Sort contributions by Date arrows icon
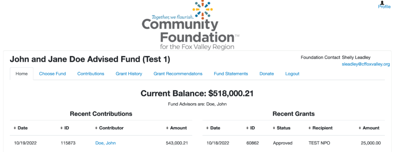 point(15,128)
